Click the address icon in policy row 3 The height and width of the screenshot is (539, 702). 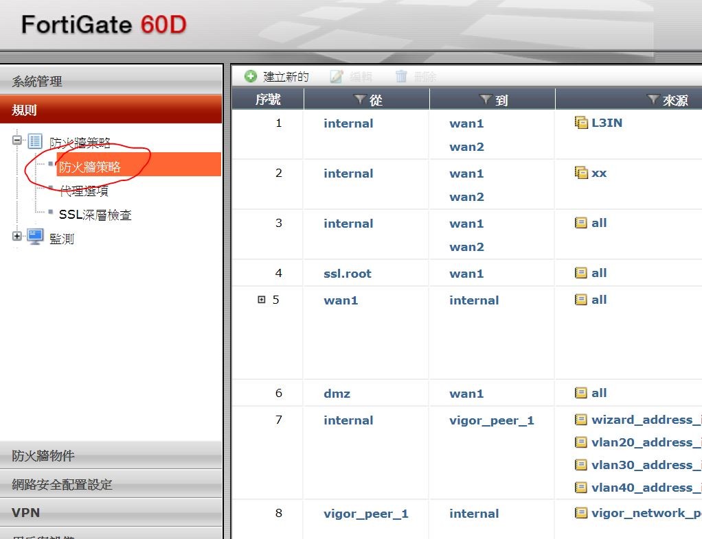(580, 223)
